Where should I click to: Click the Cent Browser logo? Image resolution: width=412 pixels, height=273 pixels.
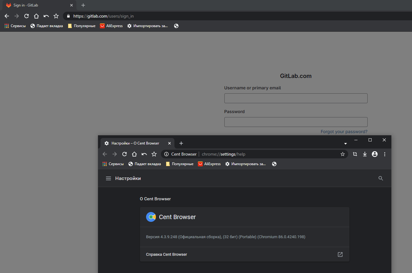pyautogui.click(x=151, y=217)
